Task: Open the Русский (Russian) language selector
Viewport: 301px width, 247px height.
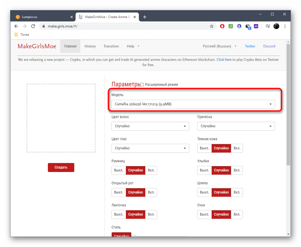Action: tap(219, 46)
